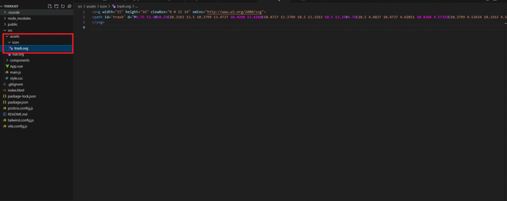
Task: Open index.html file
Action: coord(16,91)
